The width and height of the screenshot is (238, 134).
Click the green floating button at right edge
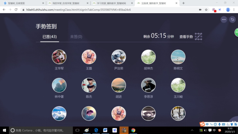pyautogui.click(x=236, y=32)
